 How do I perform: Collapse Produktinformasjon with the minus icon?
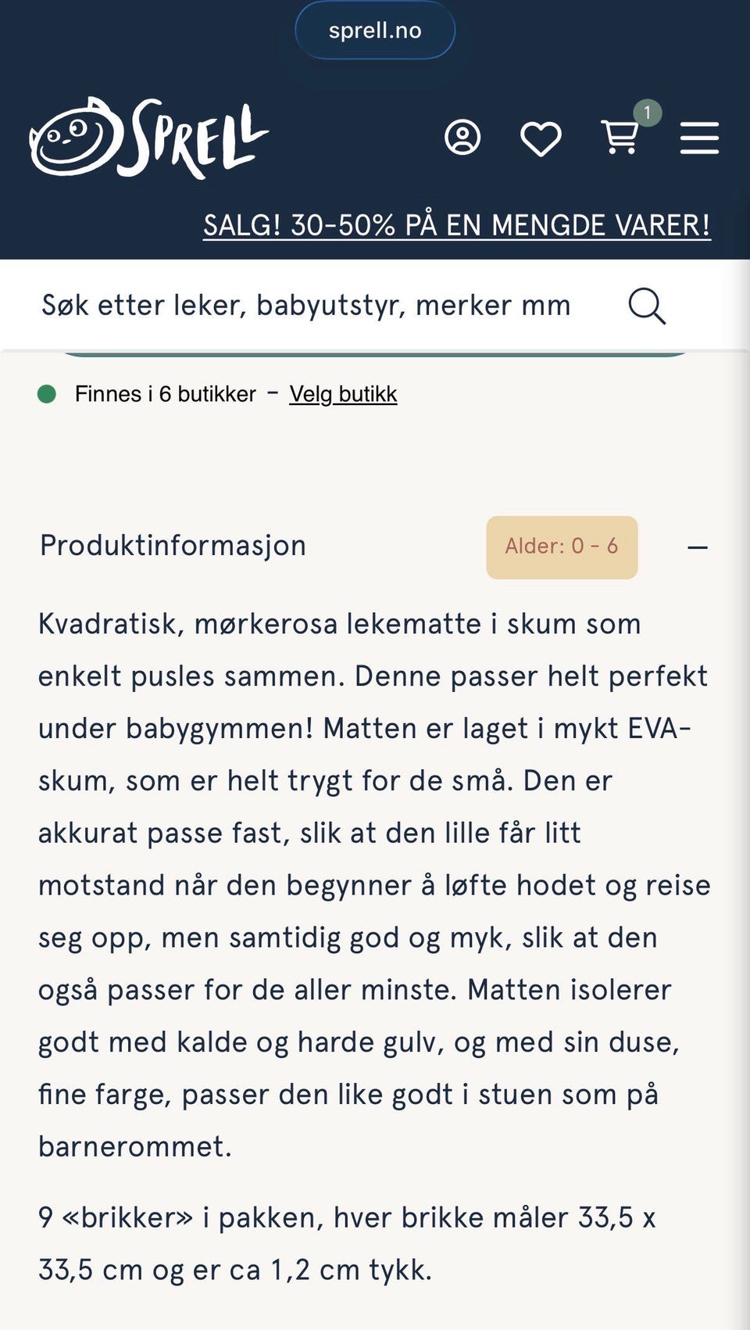tap(698, 547)
